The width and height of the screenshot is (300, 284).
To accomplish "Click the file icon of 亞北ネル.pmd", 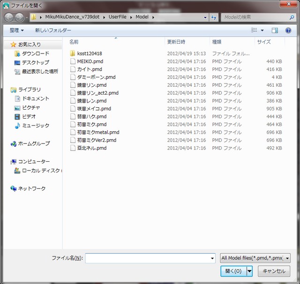I will point(73,148).
